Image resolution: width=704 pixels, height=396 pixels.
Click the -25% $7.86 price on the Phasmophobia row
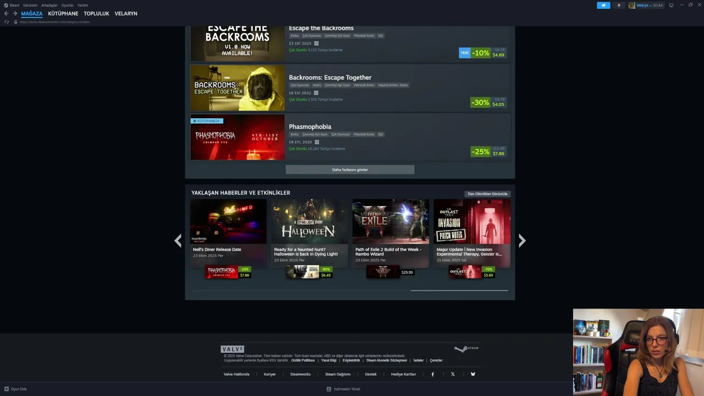[488, 152]
